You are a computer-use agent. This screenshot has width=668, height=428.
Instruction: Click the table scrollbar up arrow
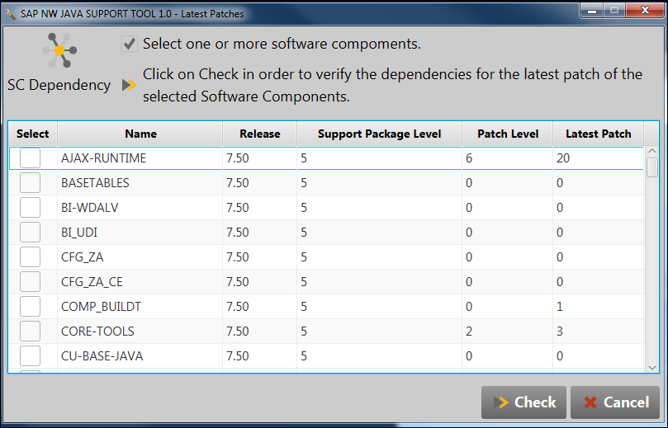pos(651,151)
